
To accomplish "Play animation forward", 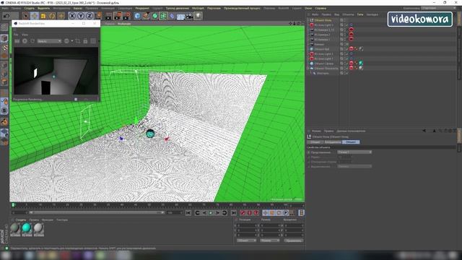I will [x=211, y=213].
